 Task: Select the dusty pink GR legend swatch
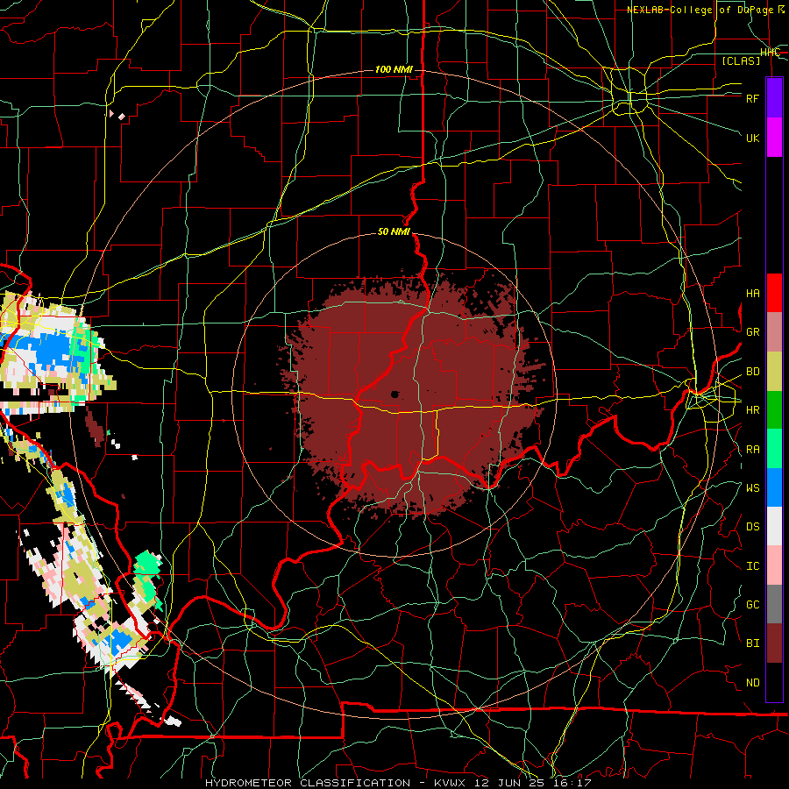774,332
